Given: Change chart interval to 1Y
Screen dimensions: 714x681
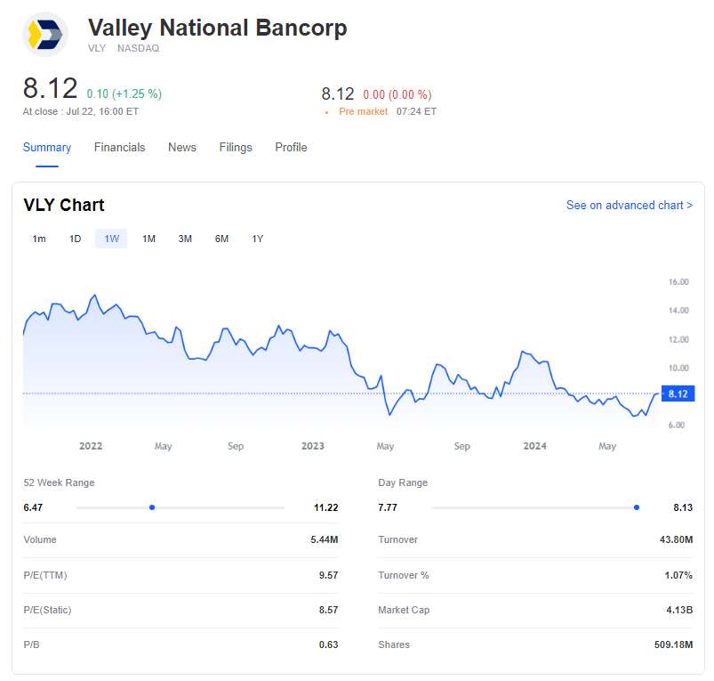Looking at the screenshot, I should pyautogui.click(x=257, y=239).
